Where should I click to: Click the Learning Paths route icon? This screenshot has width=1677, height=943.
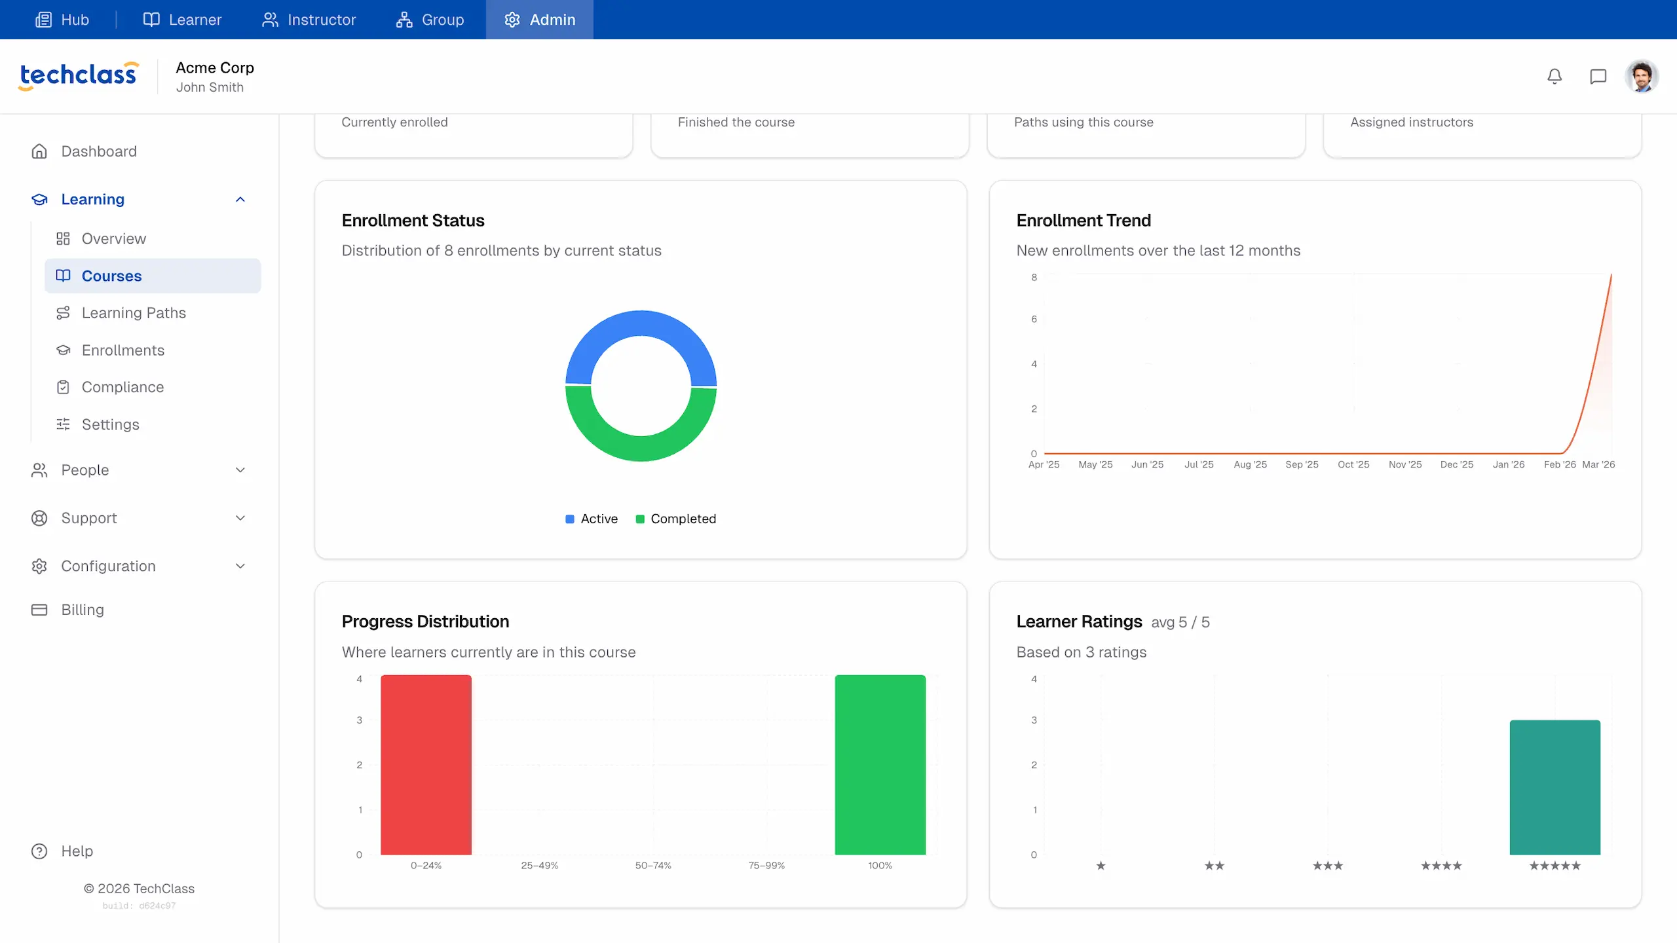pos(63,313)
